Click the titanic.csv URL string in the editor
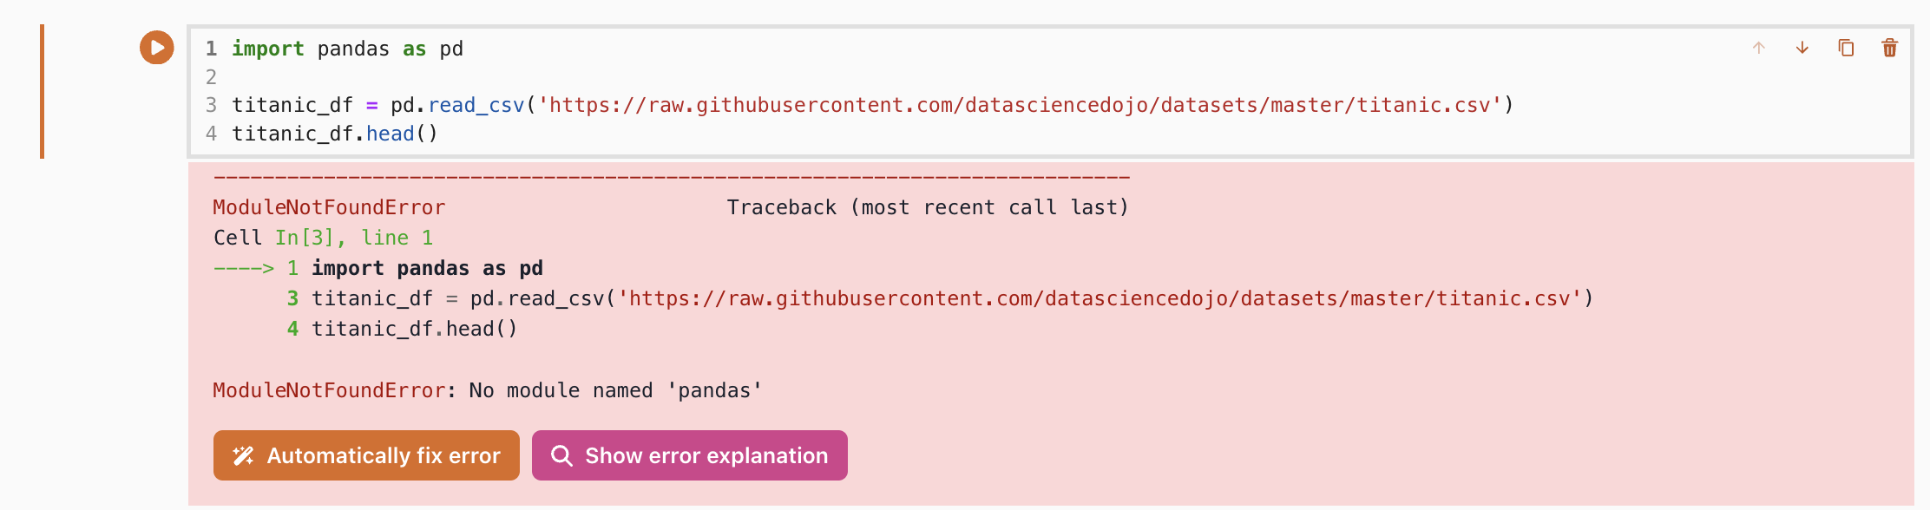1930x510 pixels. tap(1020, 105)
